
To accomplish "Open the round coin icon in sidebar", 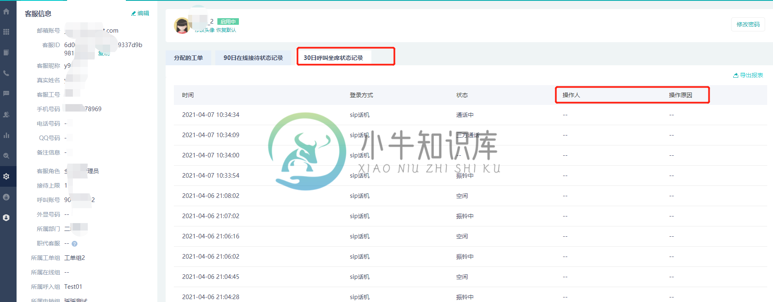I will click(x=6, y=197).
